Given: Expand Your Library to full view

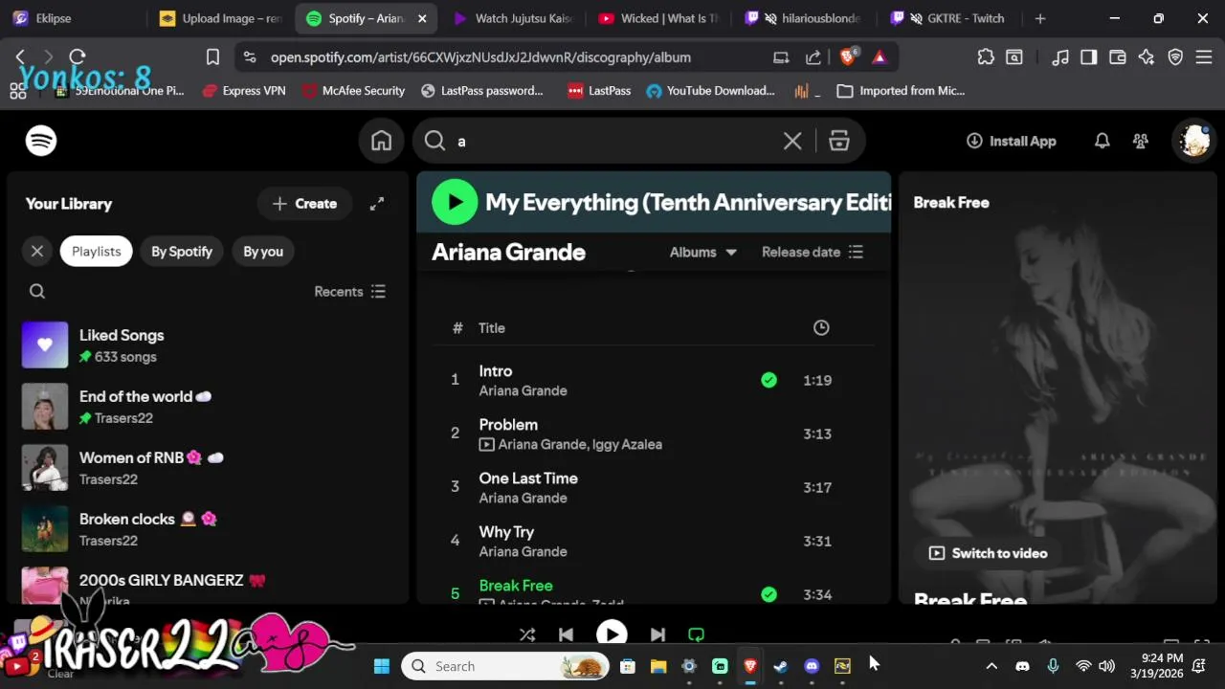Looking at the screenshot, I should click(x=377, y=204).
